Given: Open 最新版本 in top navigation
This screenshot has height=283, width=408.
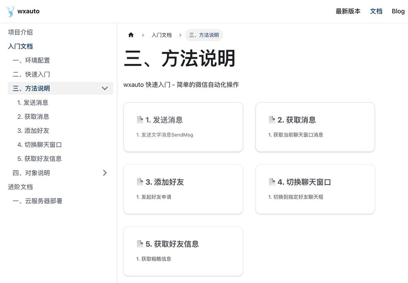Looking at the screenshot, I should tap(348, 11).
